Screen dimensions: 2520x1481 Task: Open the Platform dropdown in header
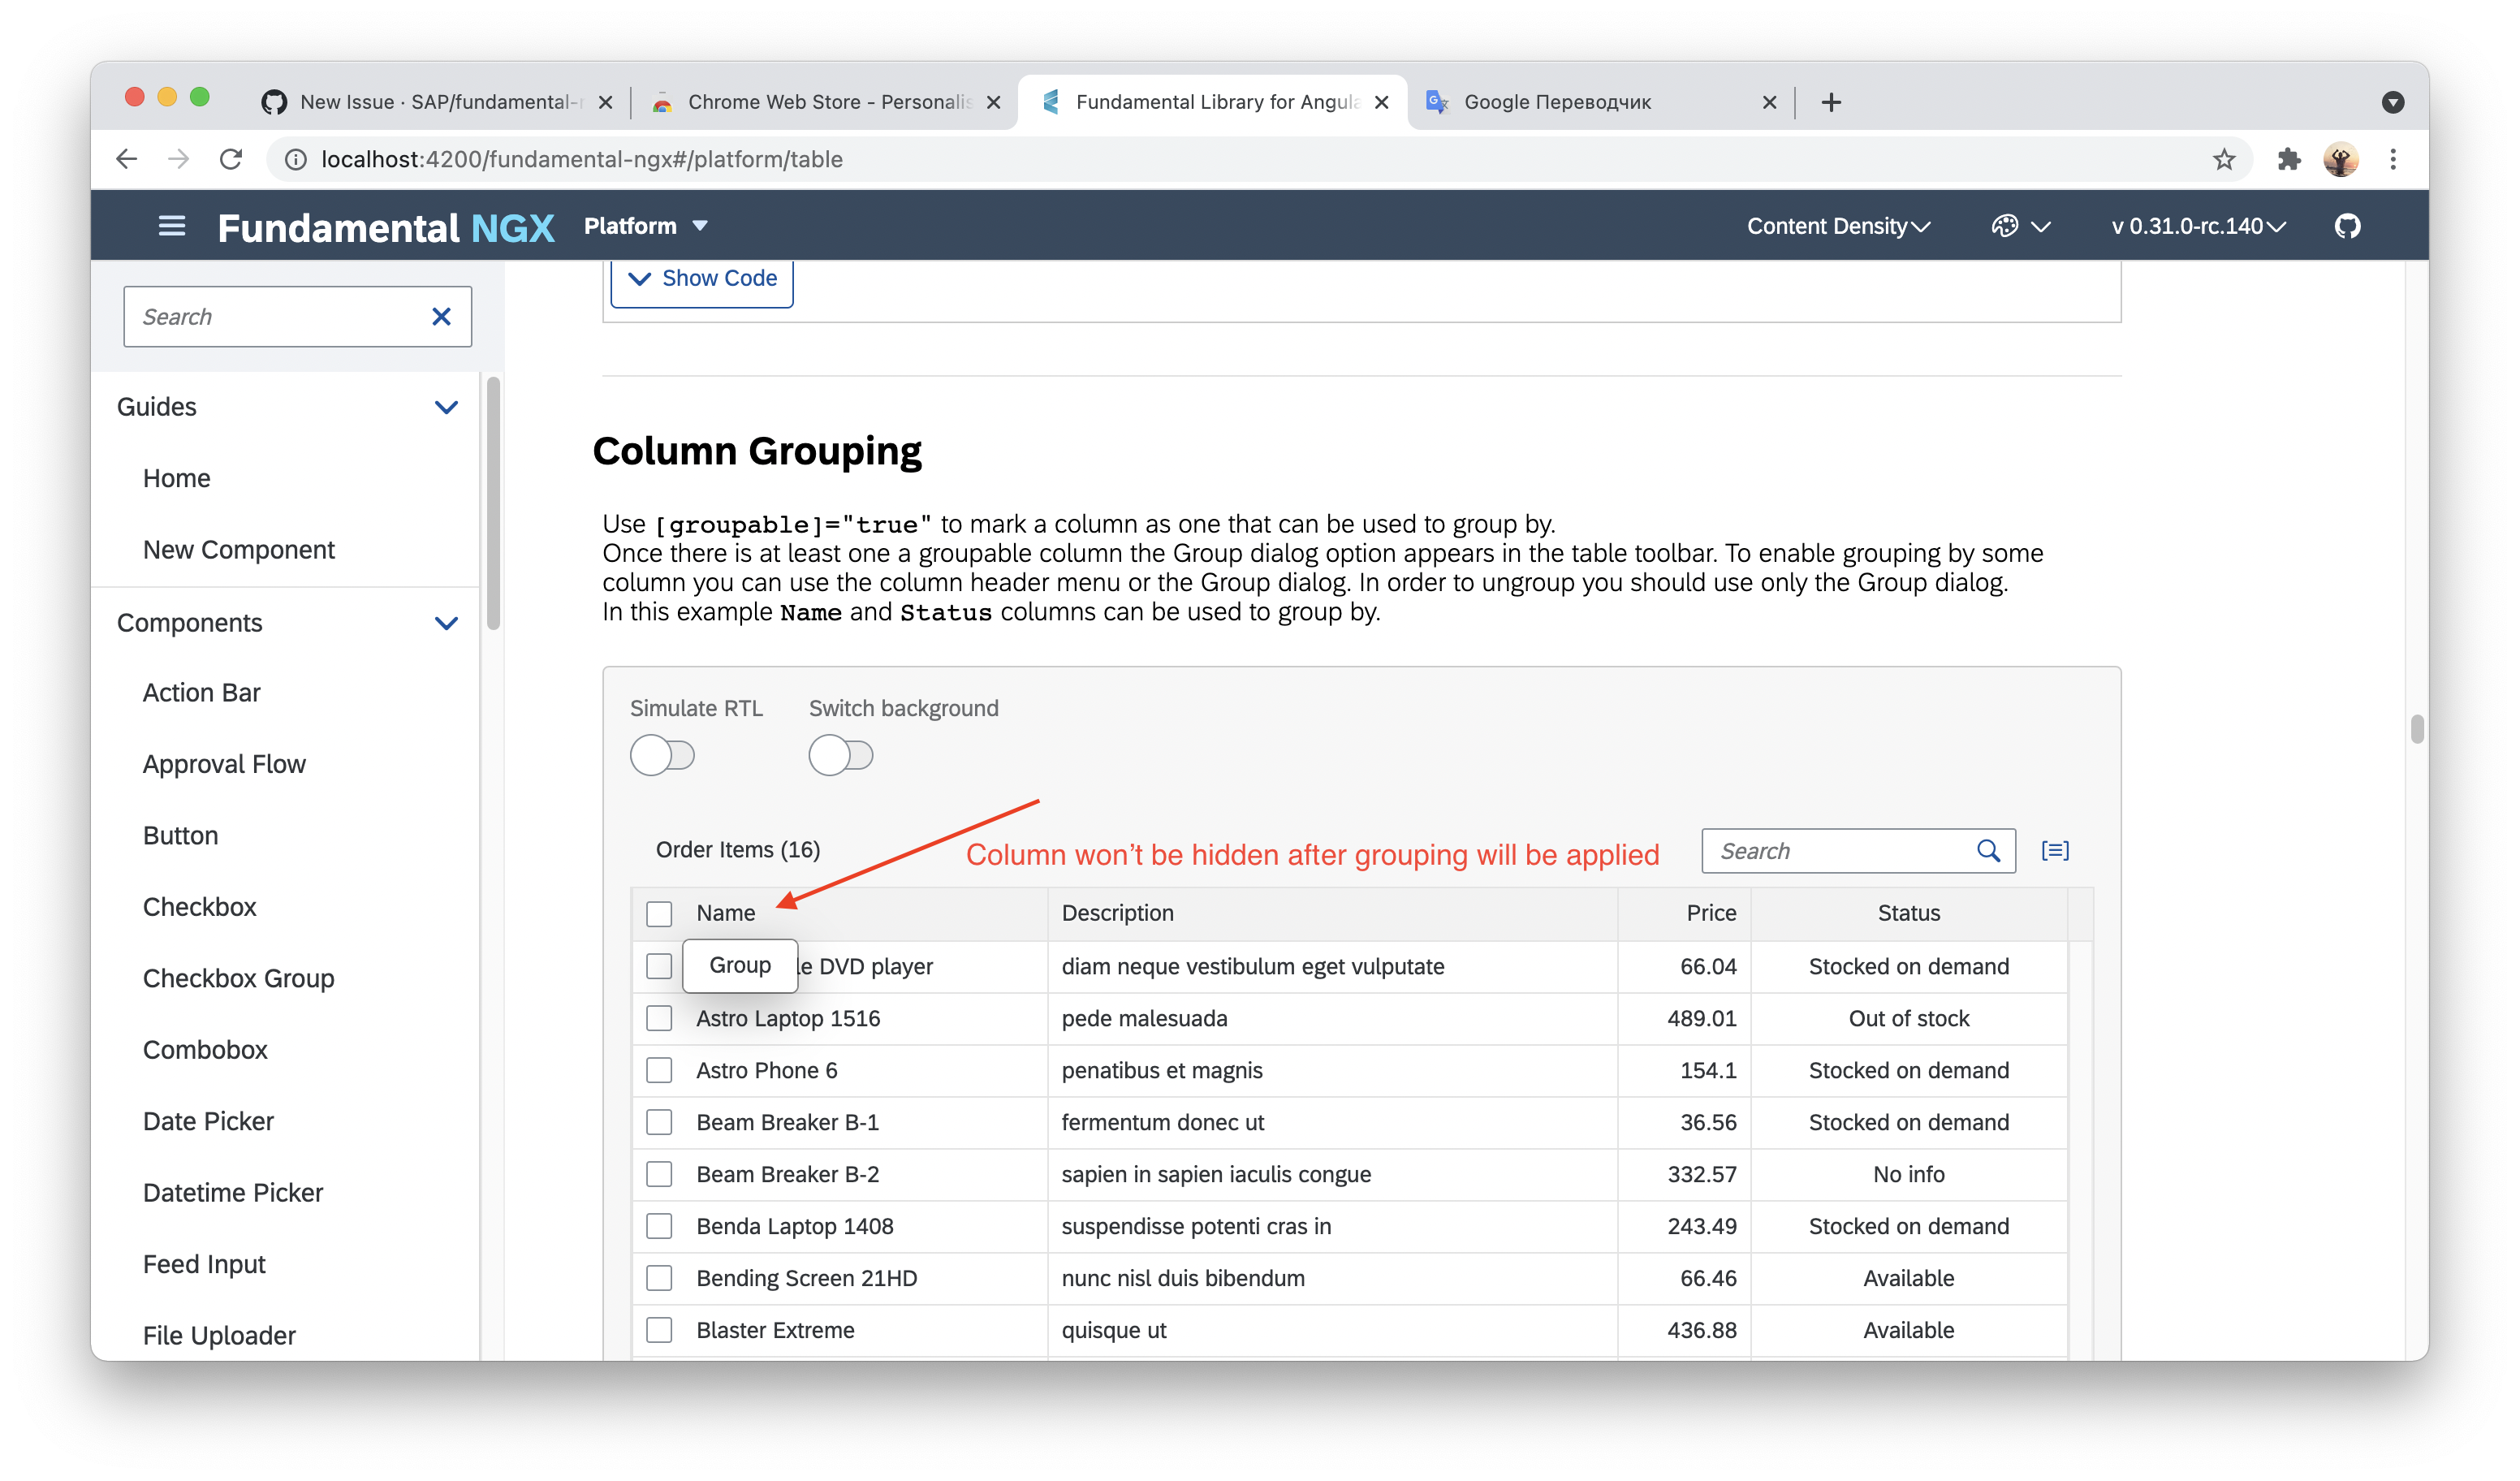tap(646, 226)
